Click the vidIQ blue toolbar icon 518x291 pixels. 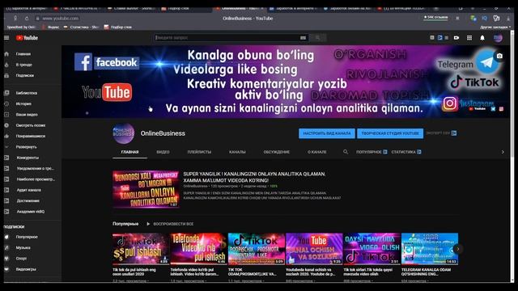click(x=439, y=38)
